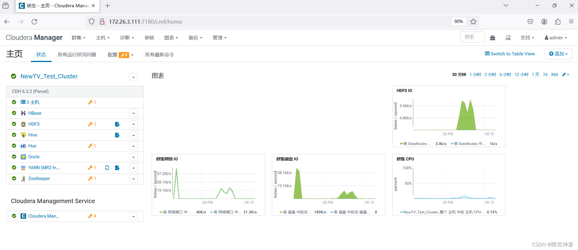Switch to 所有最新命令 tab

pos(159,54)
